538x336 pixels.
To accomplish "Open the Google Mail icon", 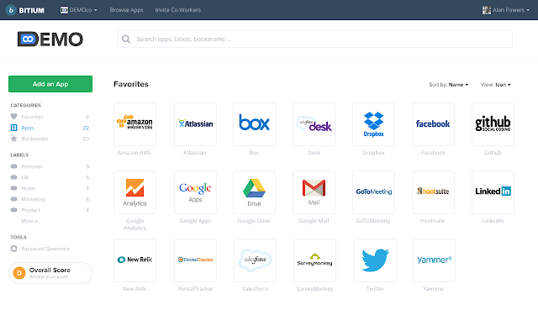I will click(314, 192).
